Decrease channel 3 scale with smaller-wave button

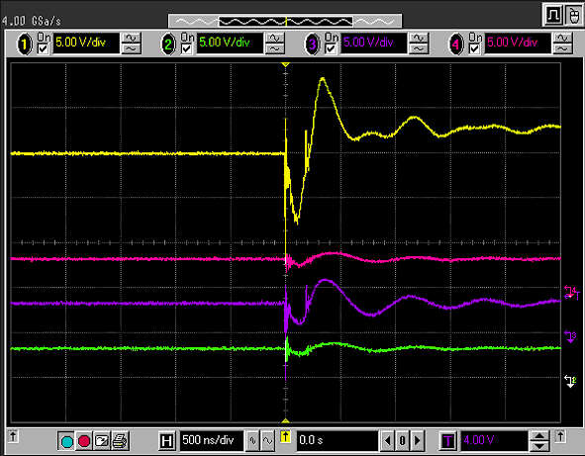coord(419,48)
